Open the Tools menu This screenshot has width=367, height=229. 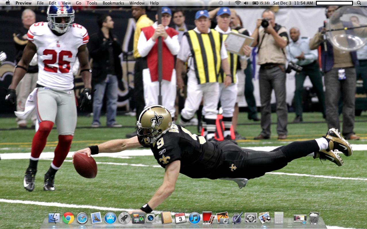click(92, 3)
